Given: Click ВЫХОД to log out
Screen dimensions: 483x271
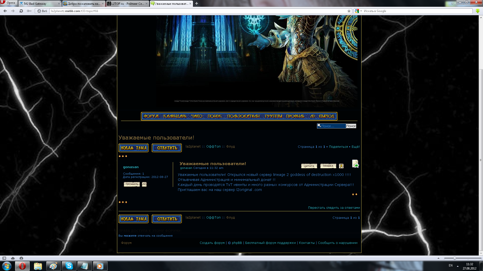Looking at the screenshot, I should coord(327,116).
